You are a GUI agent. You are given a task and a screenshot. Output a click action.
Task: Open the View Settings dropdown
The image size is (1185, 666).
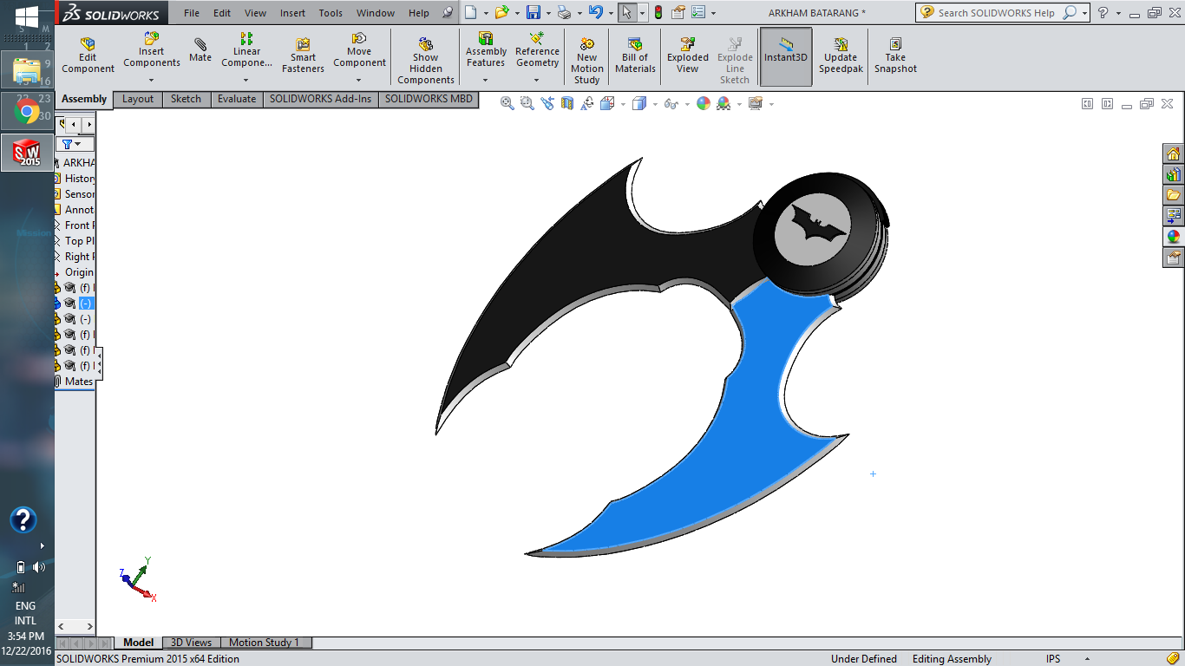click(x=770, y=104)
